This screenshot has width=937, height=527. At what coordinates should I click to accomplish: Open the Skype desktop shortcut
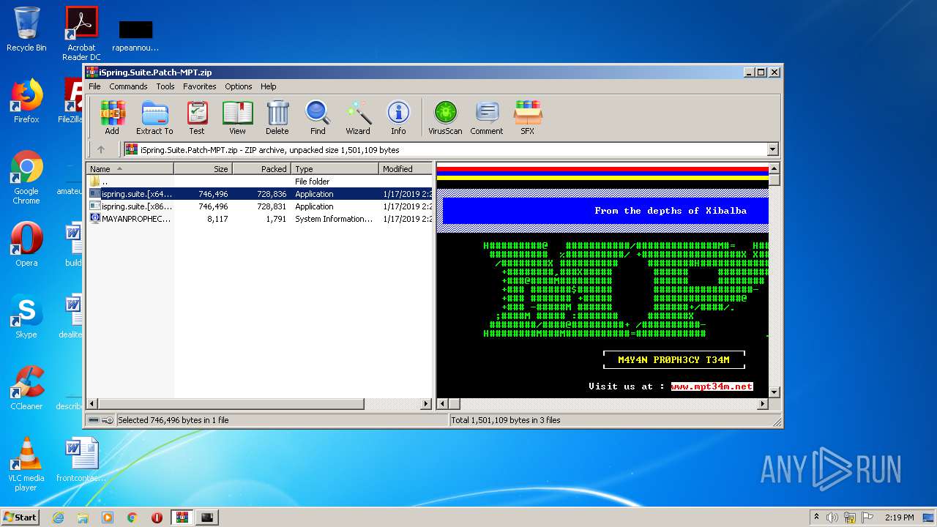click(26, 316)
